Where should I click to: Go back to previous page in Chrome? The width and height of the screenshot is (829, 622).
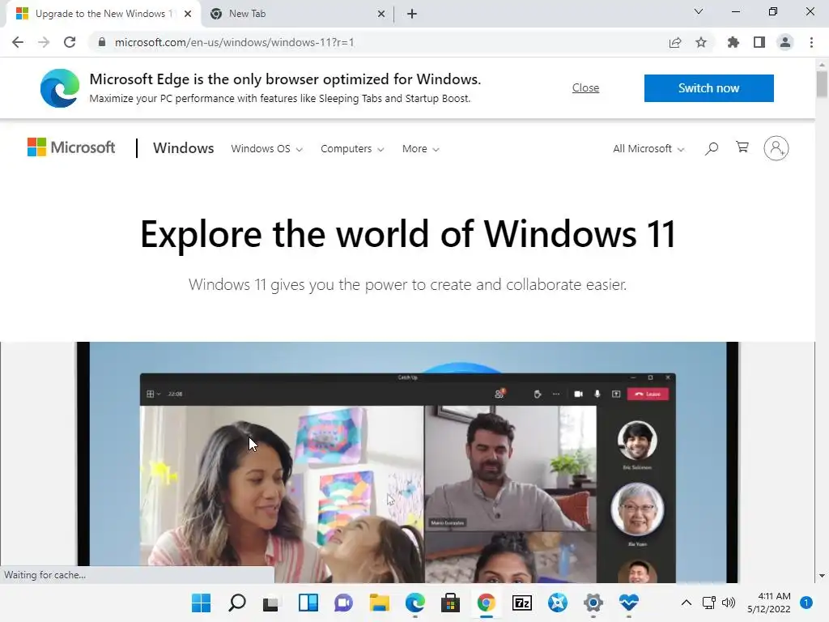coord(18,42)
